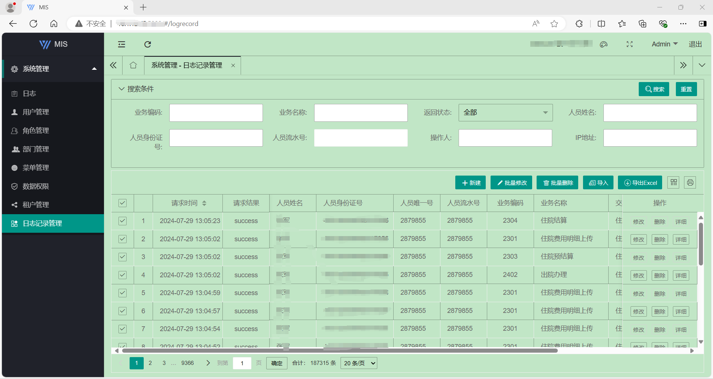Click the 新建 button
The width and height of the screenshot is (713, 379).
pos(471,183)
